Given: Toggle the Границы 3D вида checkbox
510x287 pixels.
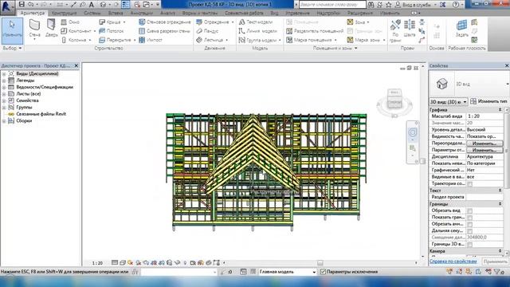Looking at the screenshot, I should coord(469,245).
